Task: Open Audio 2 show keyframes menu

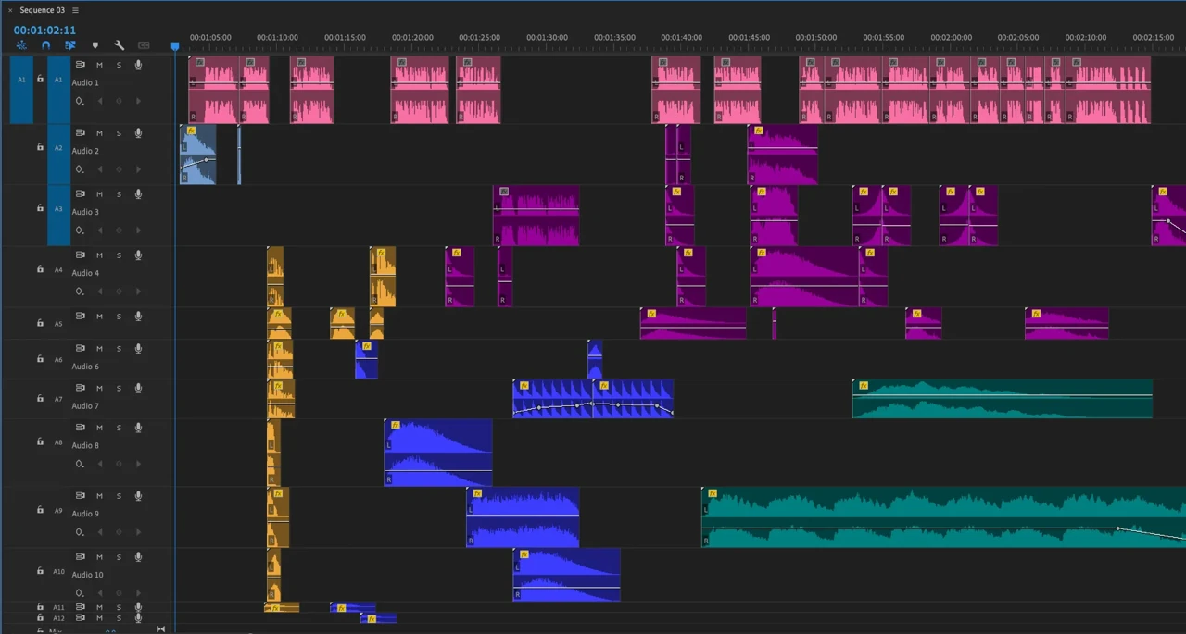Action: pyautogui.click(x=80, y=169)
